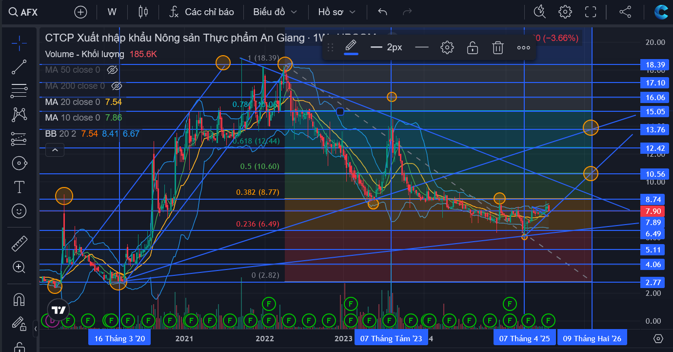Select the trend line drawing tool
Viewport: 673px width, 352px height.
pyautogui.click(x=19, y=67)
